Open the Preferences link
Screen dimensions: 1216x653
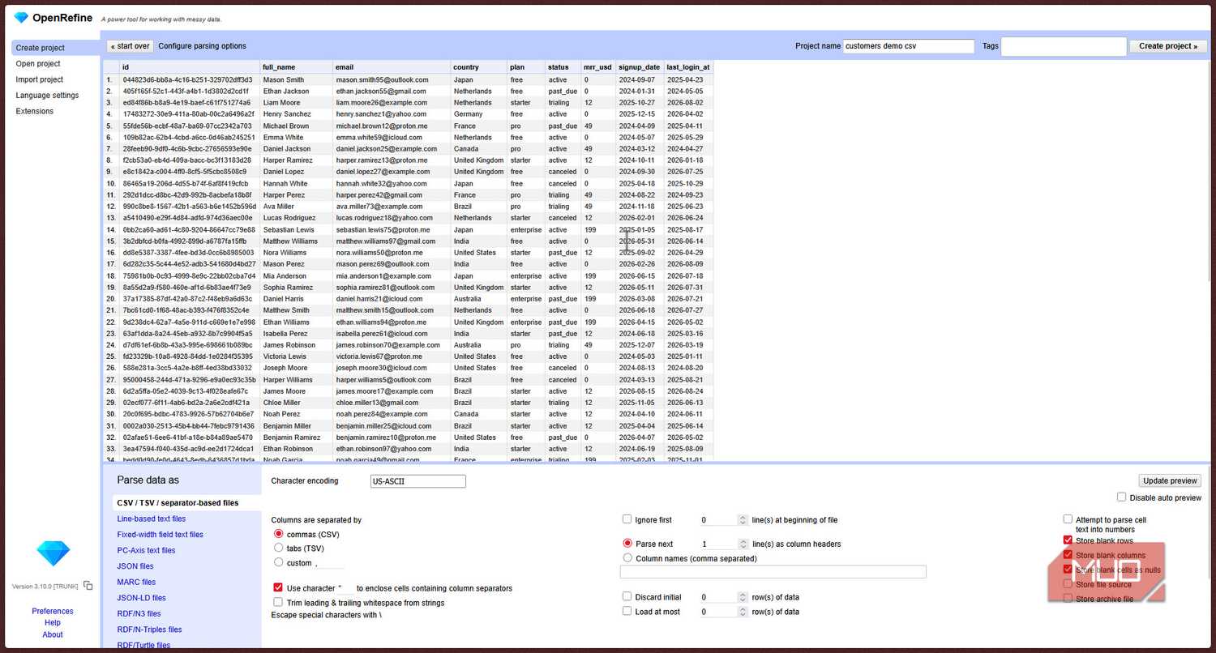point(53,612)
